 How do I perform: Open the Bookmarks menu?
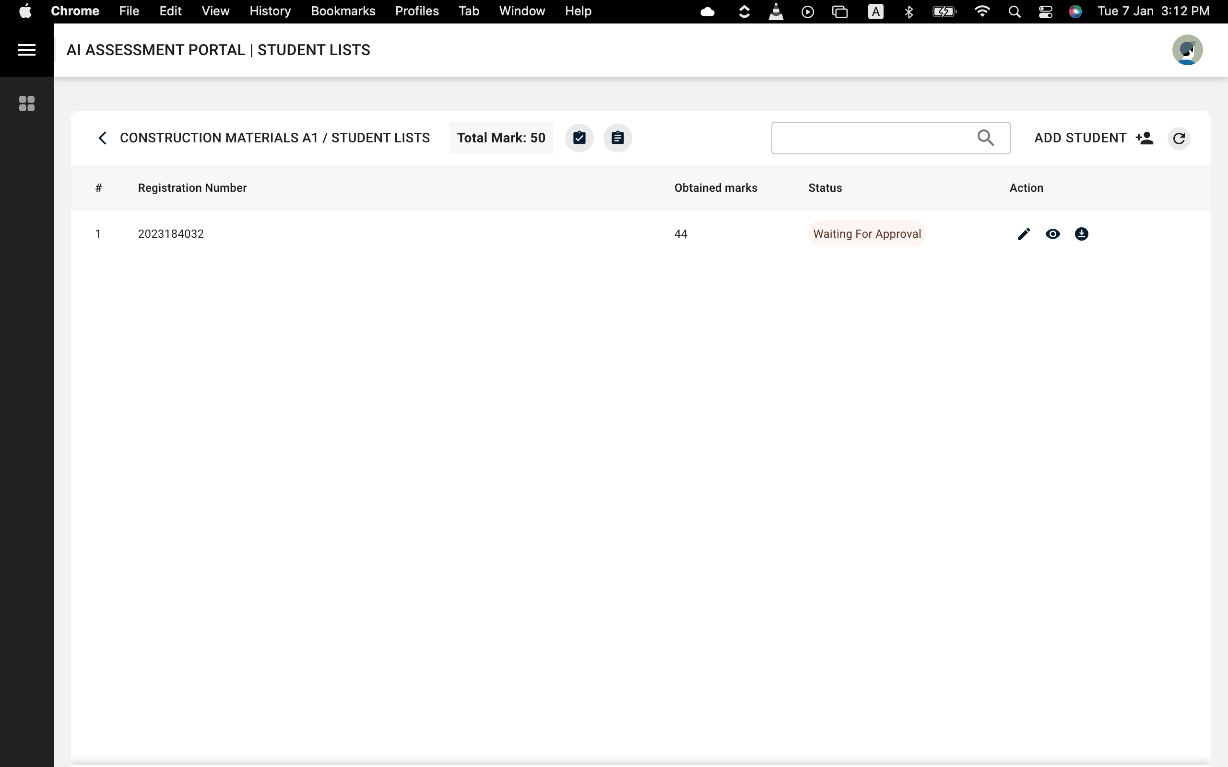(343, 11)
